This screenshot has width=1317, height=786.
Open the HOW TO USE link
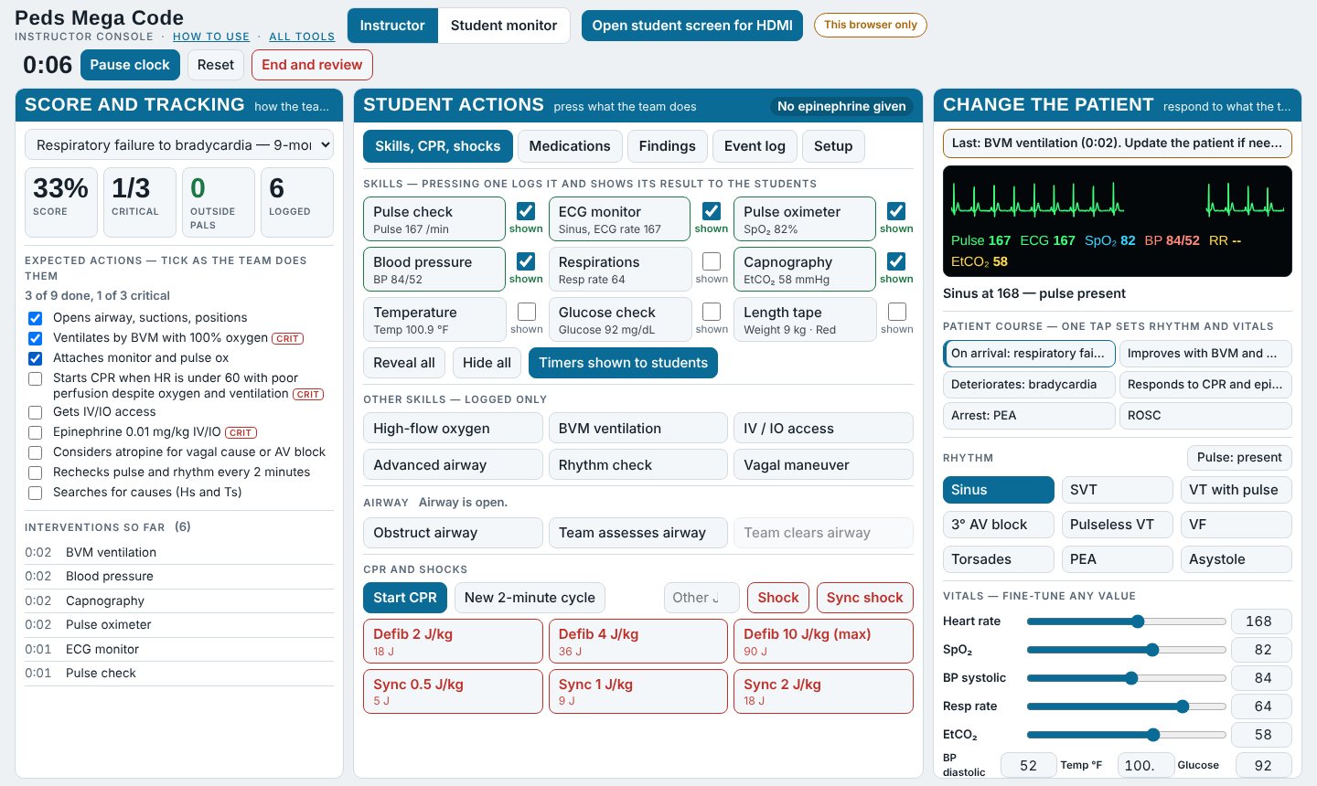coord(211,37)
